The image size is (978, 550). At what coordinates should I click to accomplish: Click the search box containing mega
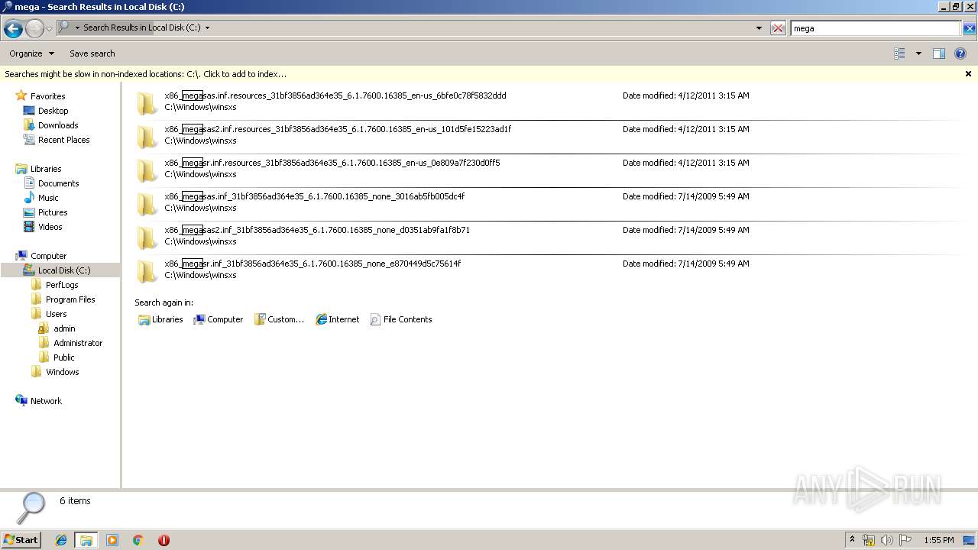pos(875,28)
